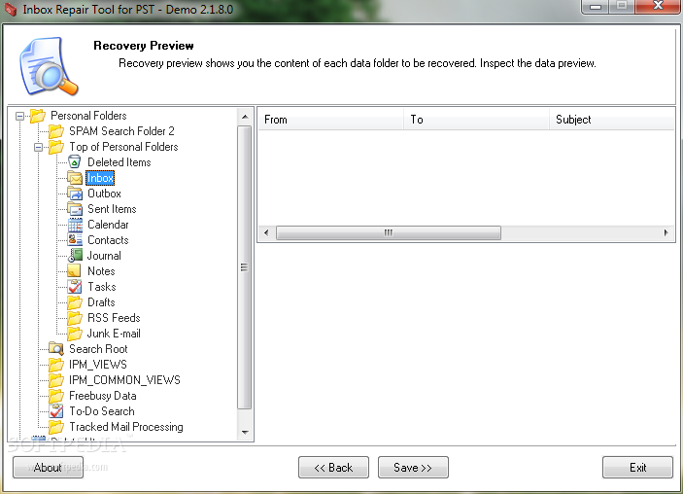
Task: Click the Drafts folder icon
Action: 75,302
